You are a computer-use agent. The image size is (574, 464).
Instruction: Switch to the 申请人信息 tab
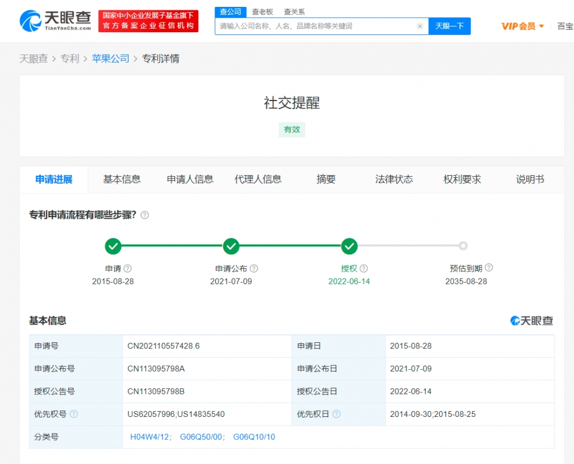coord(190,179)
